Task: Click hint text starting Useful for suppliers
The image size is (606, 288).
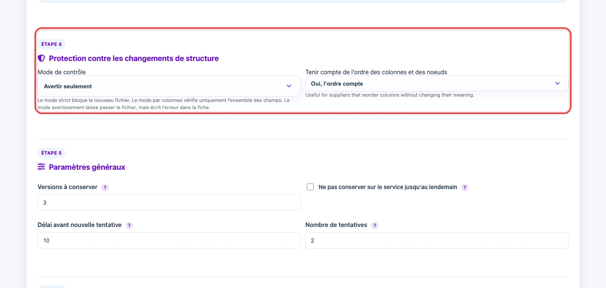Action: click(390, 95)
